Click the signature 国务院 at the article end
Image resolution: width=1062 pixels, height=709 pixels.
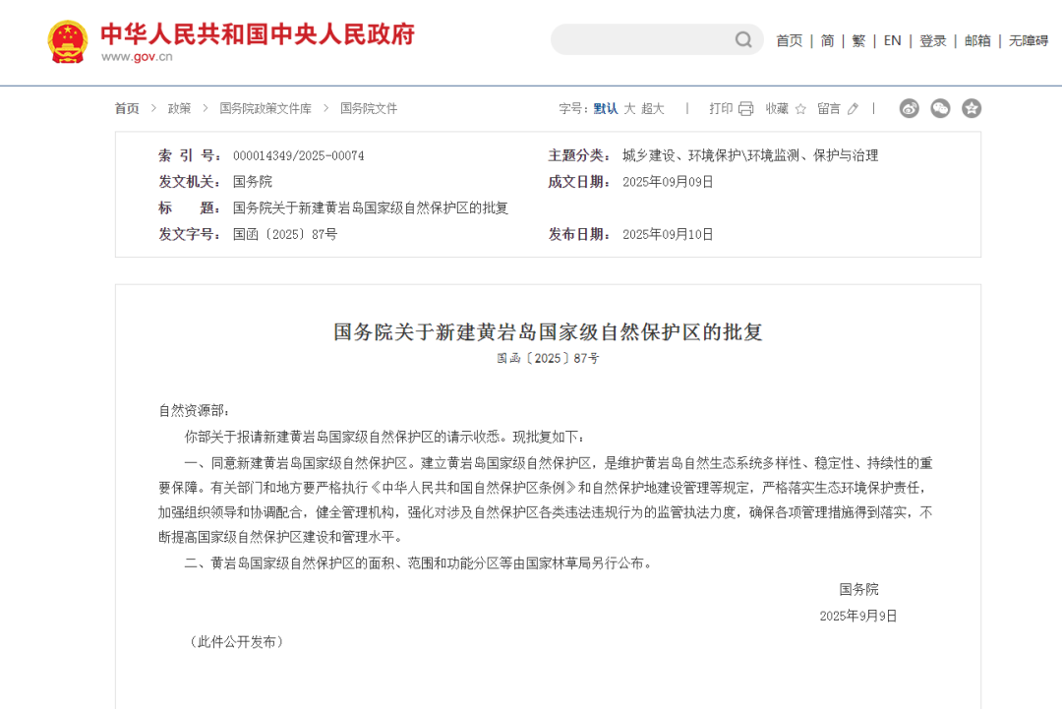[858, 589]
